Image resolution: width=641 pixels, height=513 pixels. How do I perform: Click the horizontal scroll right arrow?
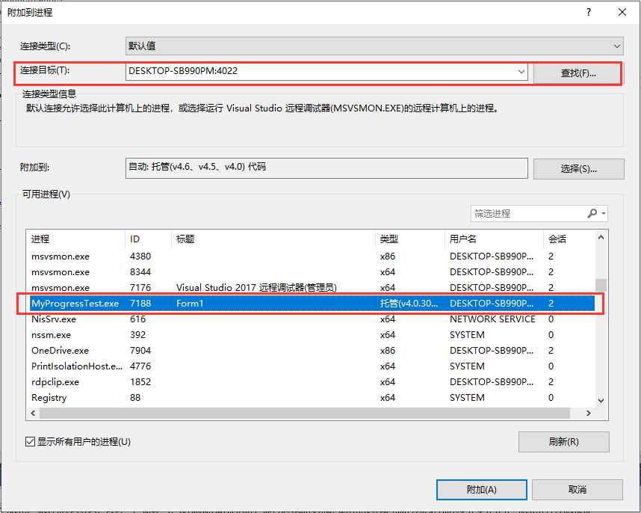(588, 414)
